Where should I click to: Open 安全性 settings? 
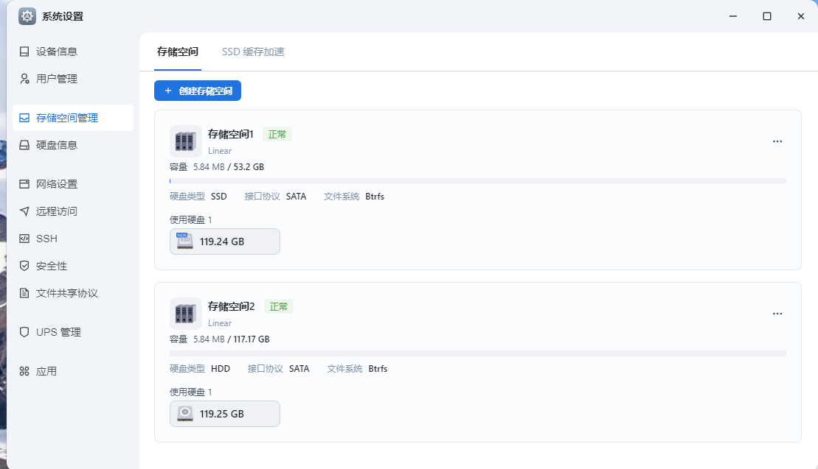coord(72,266)
